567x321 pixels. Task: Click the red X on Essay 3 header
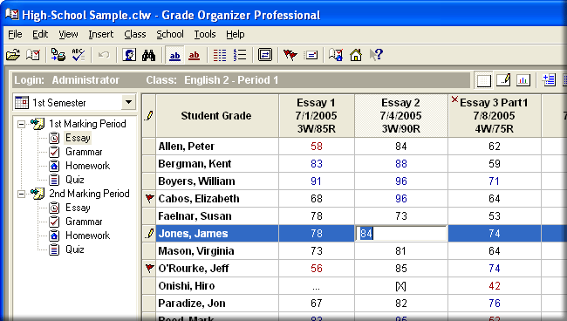click(x=454, y=99)
